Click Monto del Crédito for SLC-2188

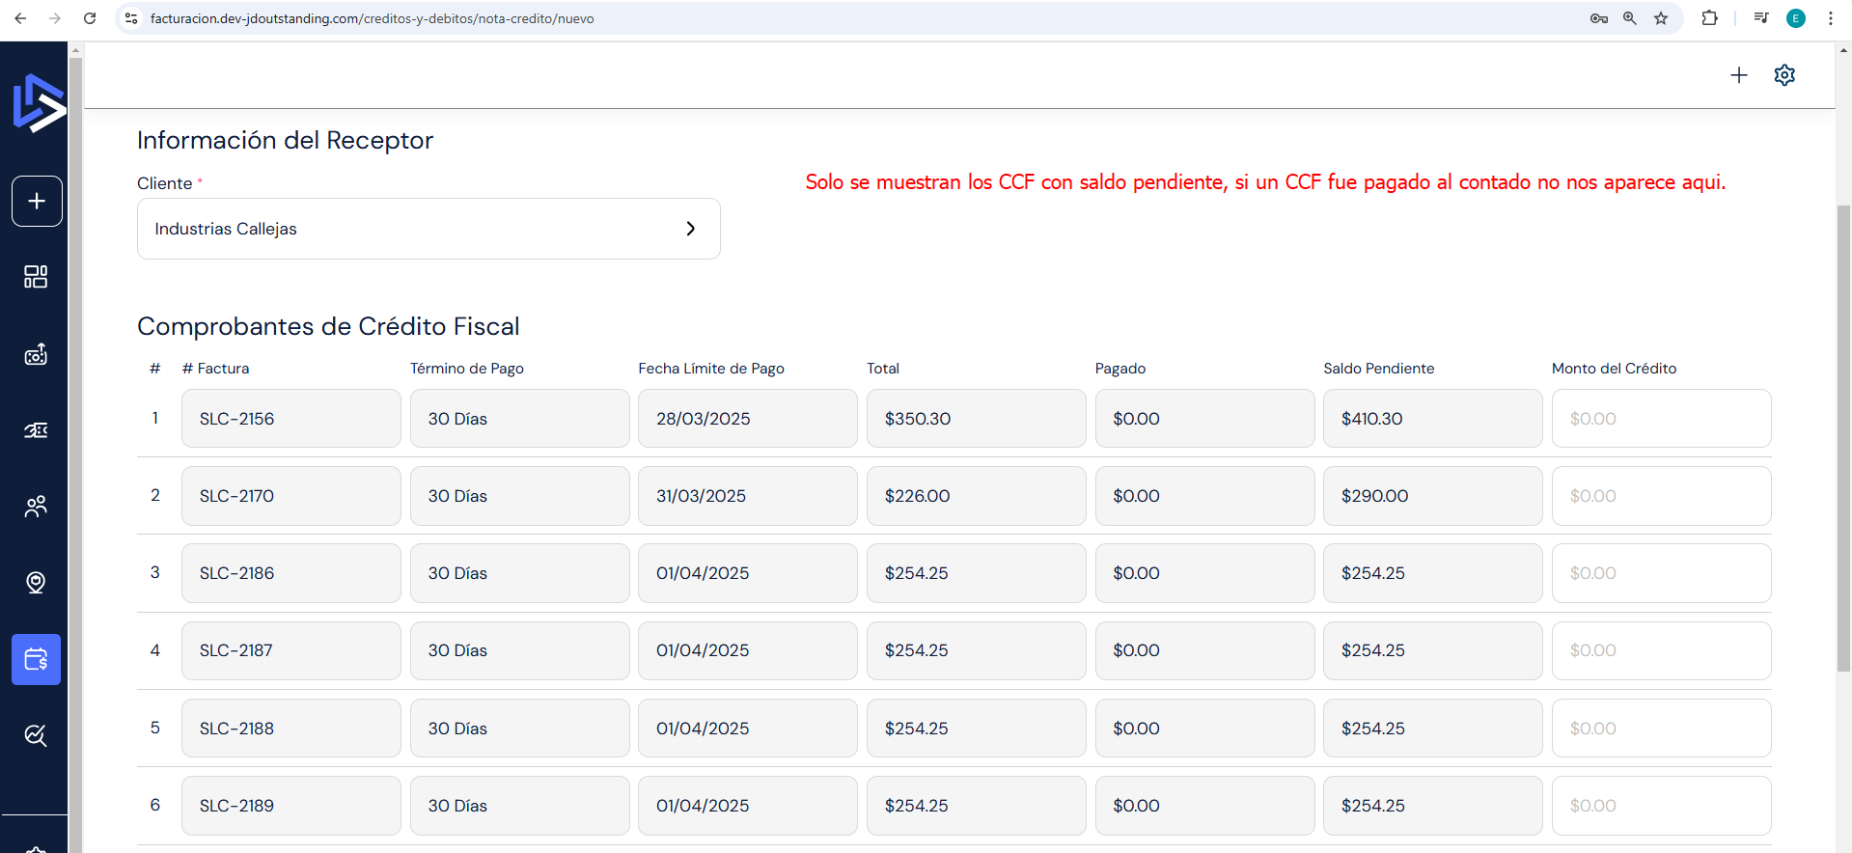tap(1661, 729)
